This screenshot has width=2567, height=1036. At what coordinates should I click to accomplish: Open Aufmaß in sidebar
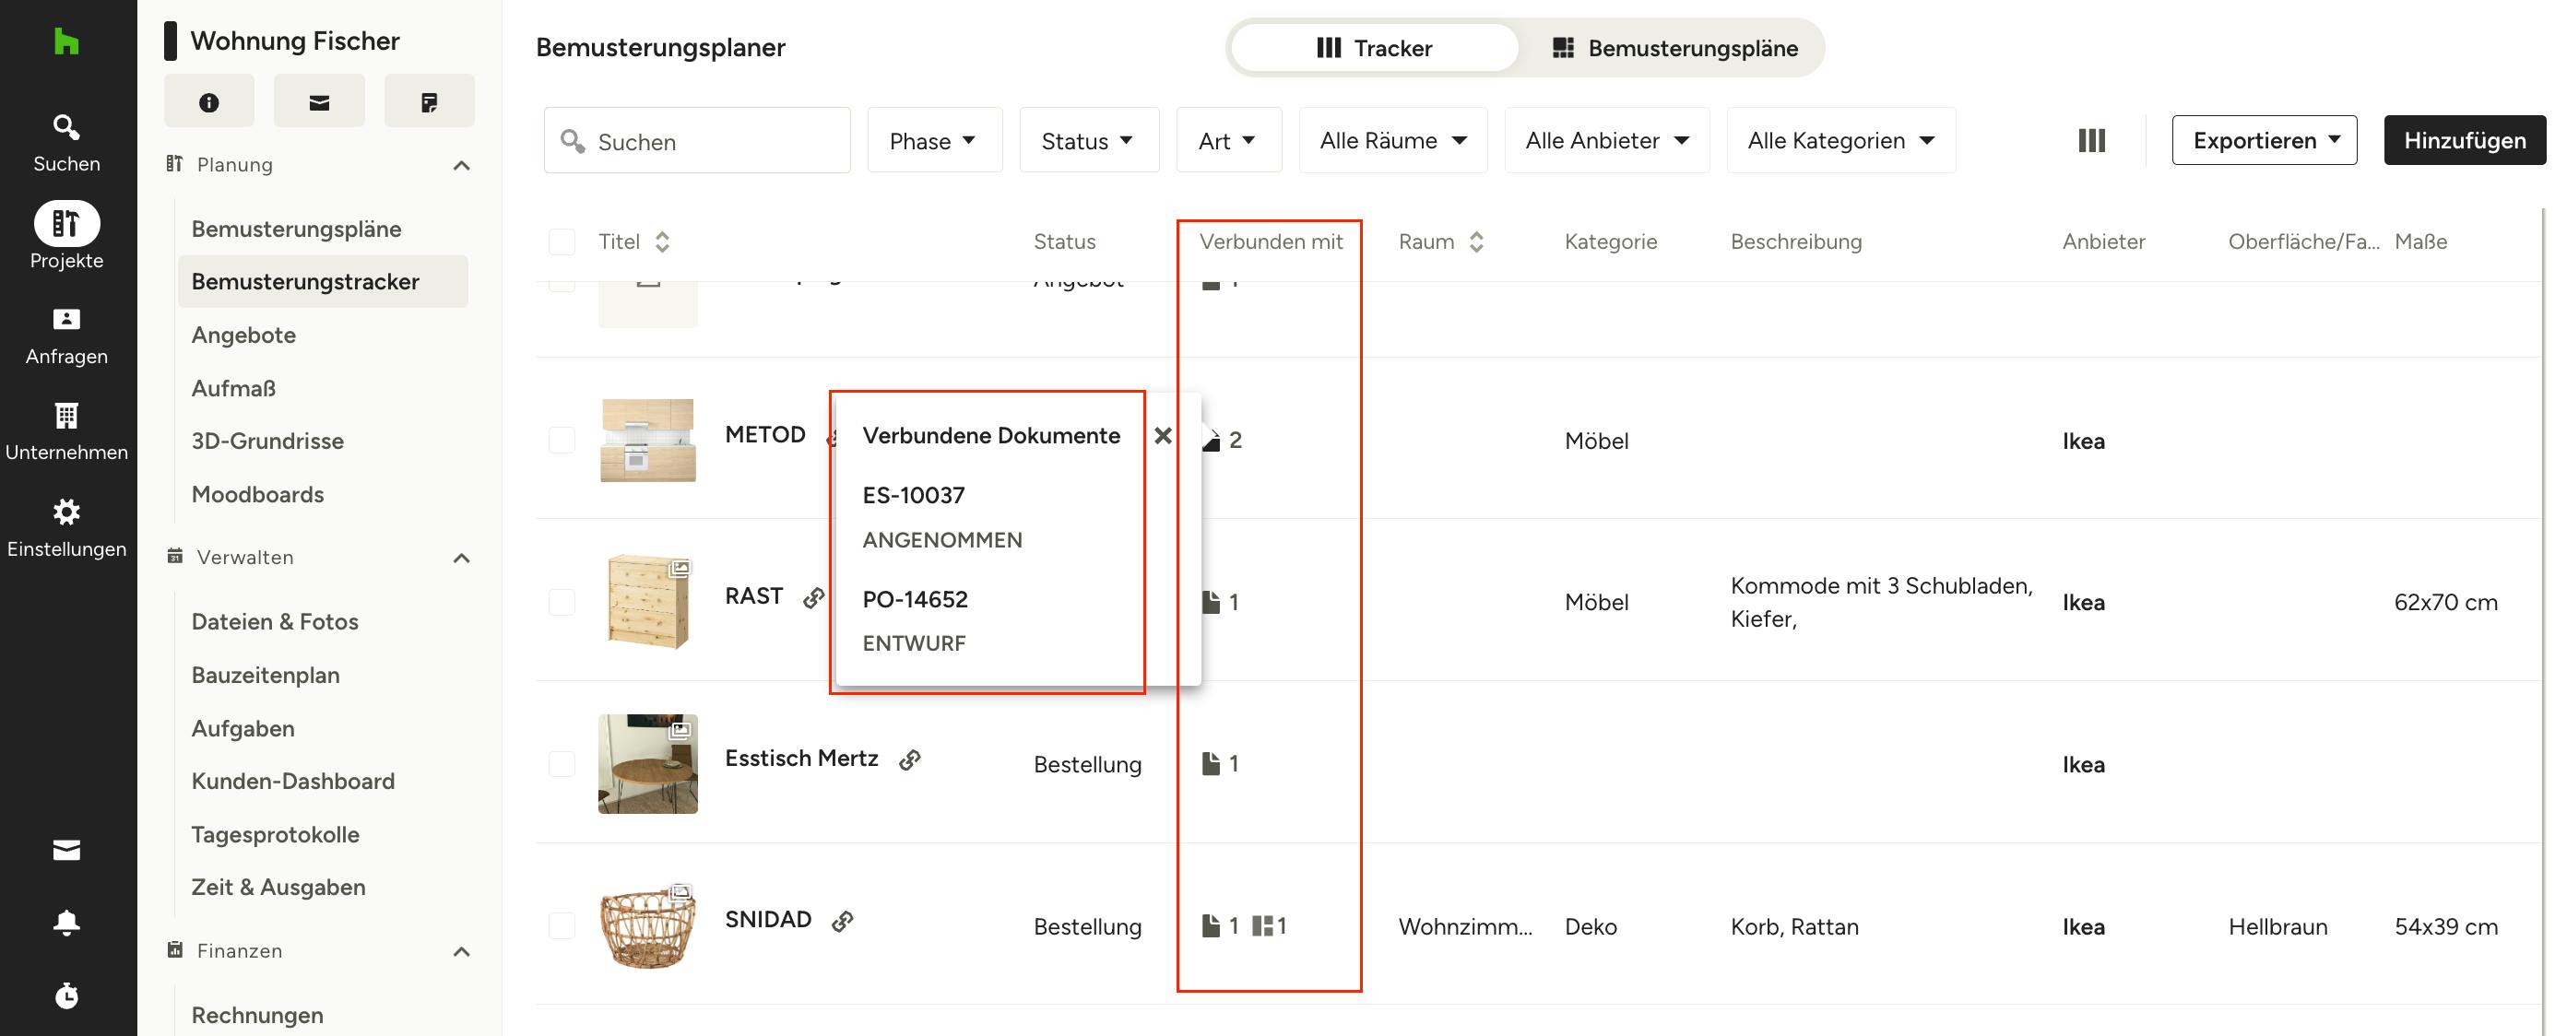coord(233,389)
